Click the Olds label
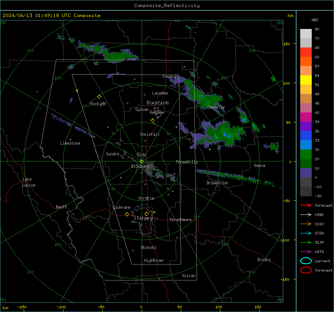334x312 pixels. click(x=141, y=155)
